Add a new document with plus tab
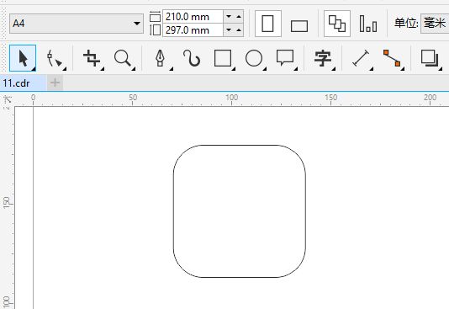 [55, 83]
